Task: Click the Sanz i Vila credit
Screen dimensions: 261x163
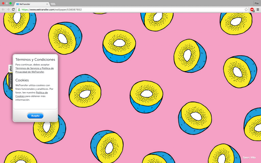Action: (x=249, y=157)
